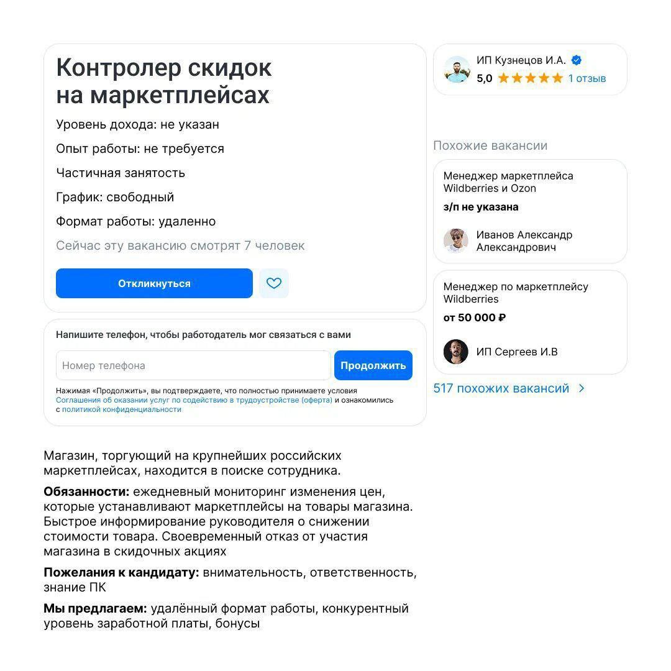
Task: Click Иванов Александр Александрович avatar
Action: [x=455, y=240]
